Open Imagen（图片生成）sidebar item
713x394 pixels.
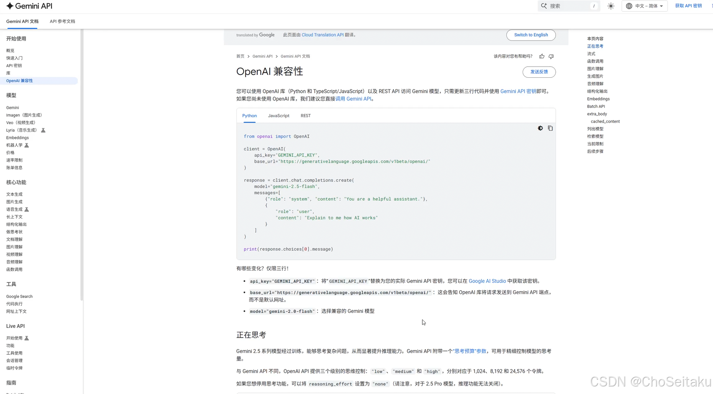tap(24, 115)
